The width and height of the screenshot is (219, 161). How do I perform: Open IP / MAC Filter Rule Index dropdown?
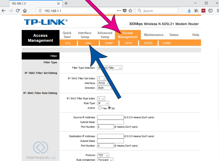click(x=101, y=99)
